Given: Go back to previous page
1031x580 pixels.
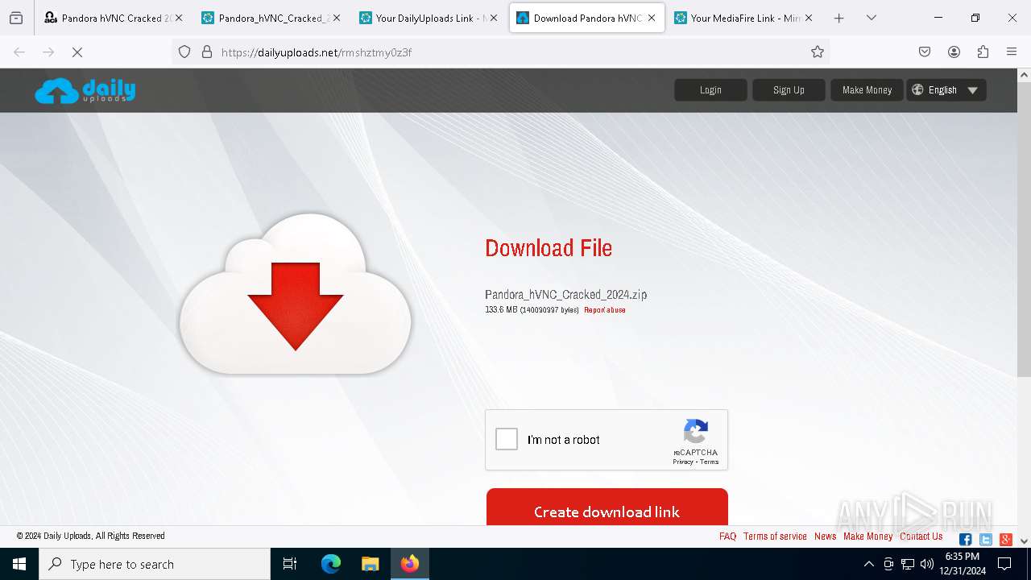Looking at the screenshot, I should (x=19, y=52).
